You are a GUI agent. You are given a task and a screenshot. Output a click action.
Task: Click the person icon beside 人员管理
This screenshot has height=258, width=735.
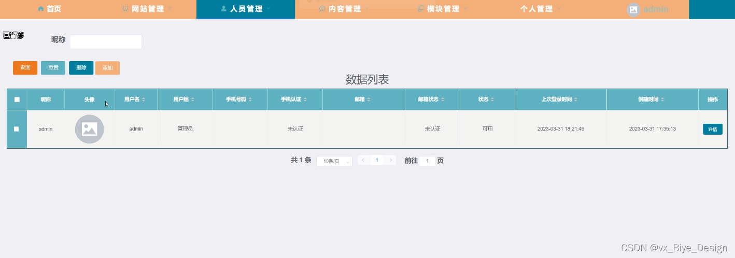[224, 9]
